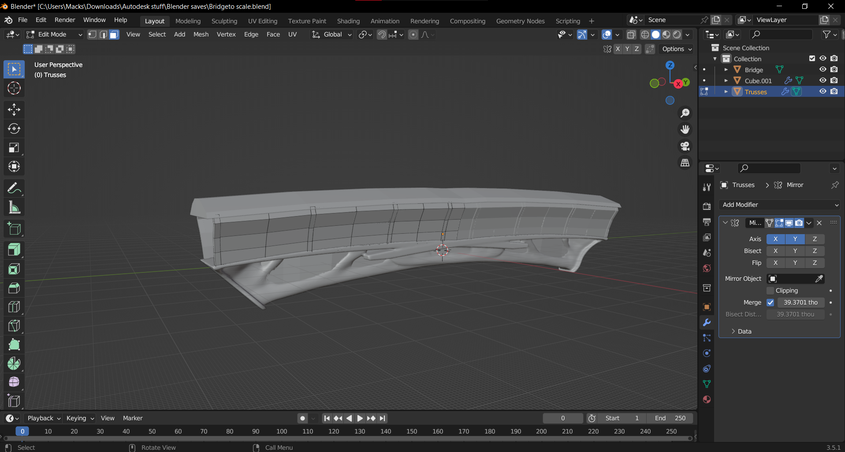This screenshot has width=845, height=452.
Task: Select the Smooth tool
Action: (x=14, y=382)
